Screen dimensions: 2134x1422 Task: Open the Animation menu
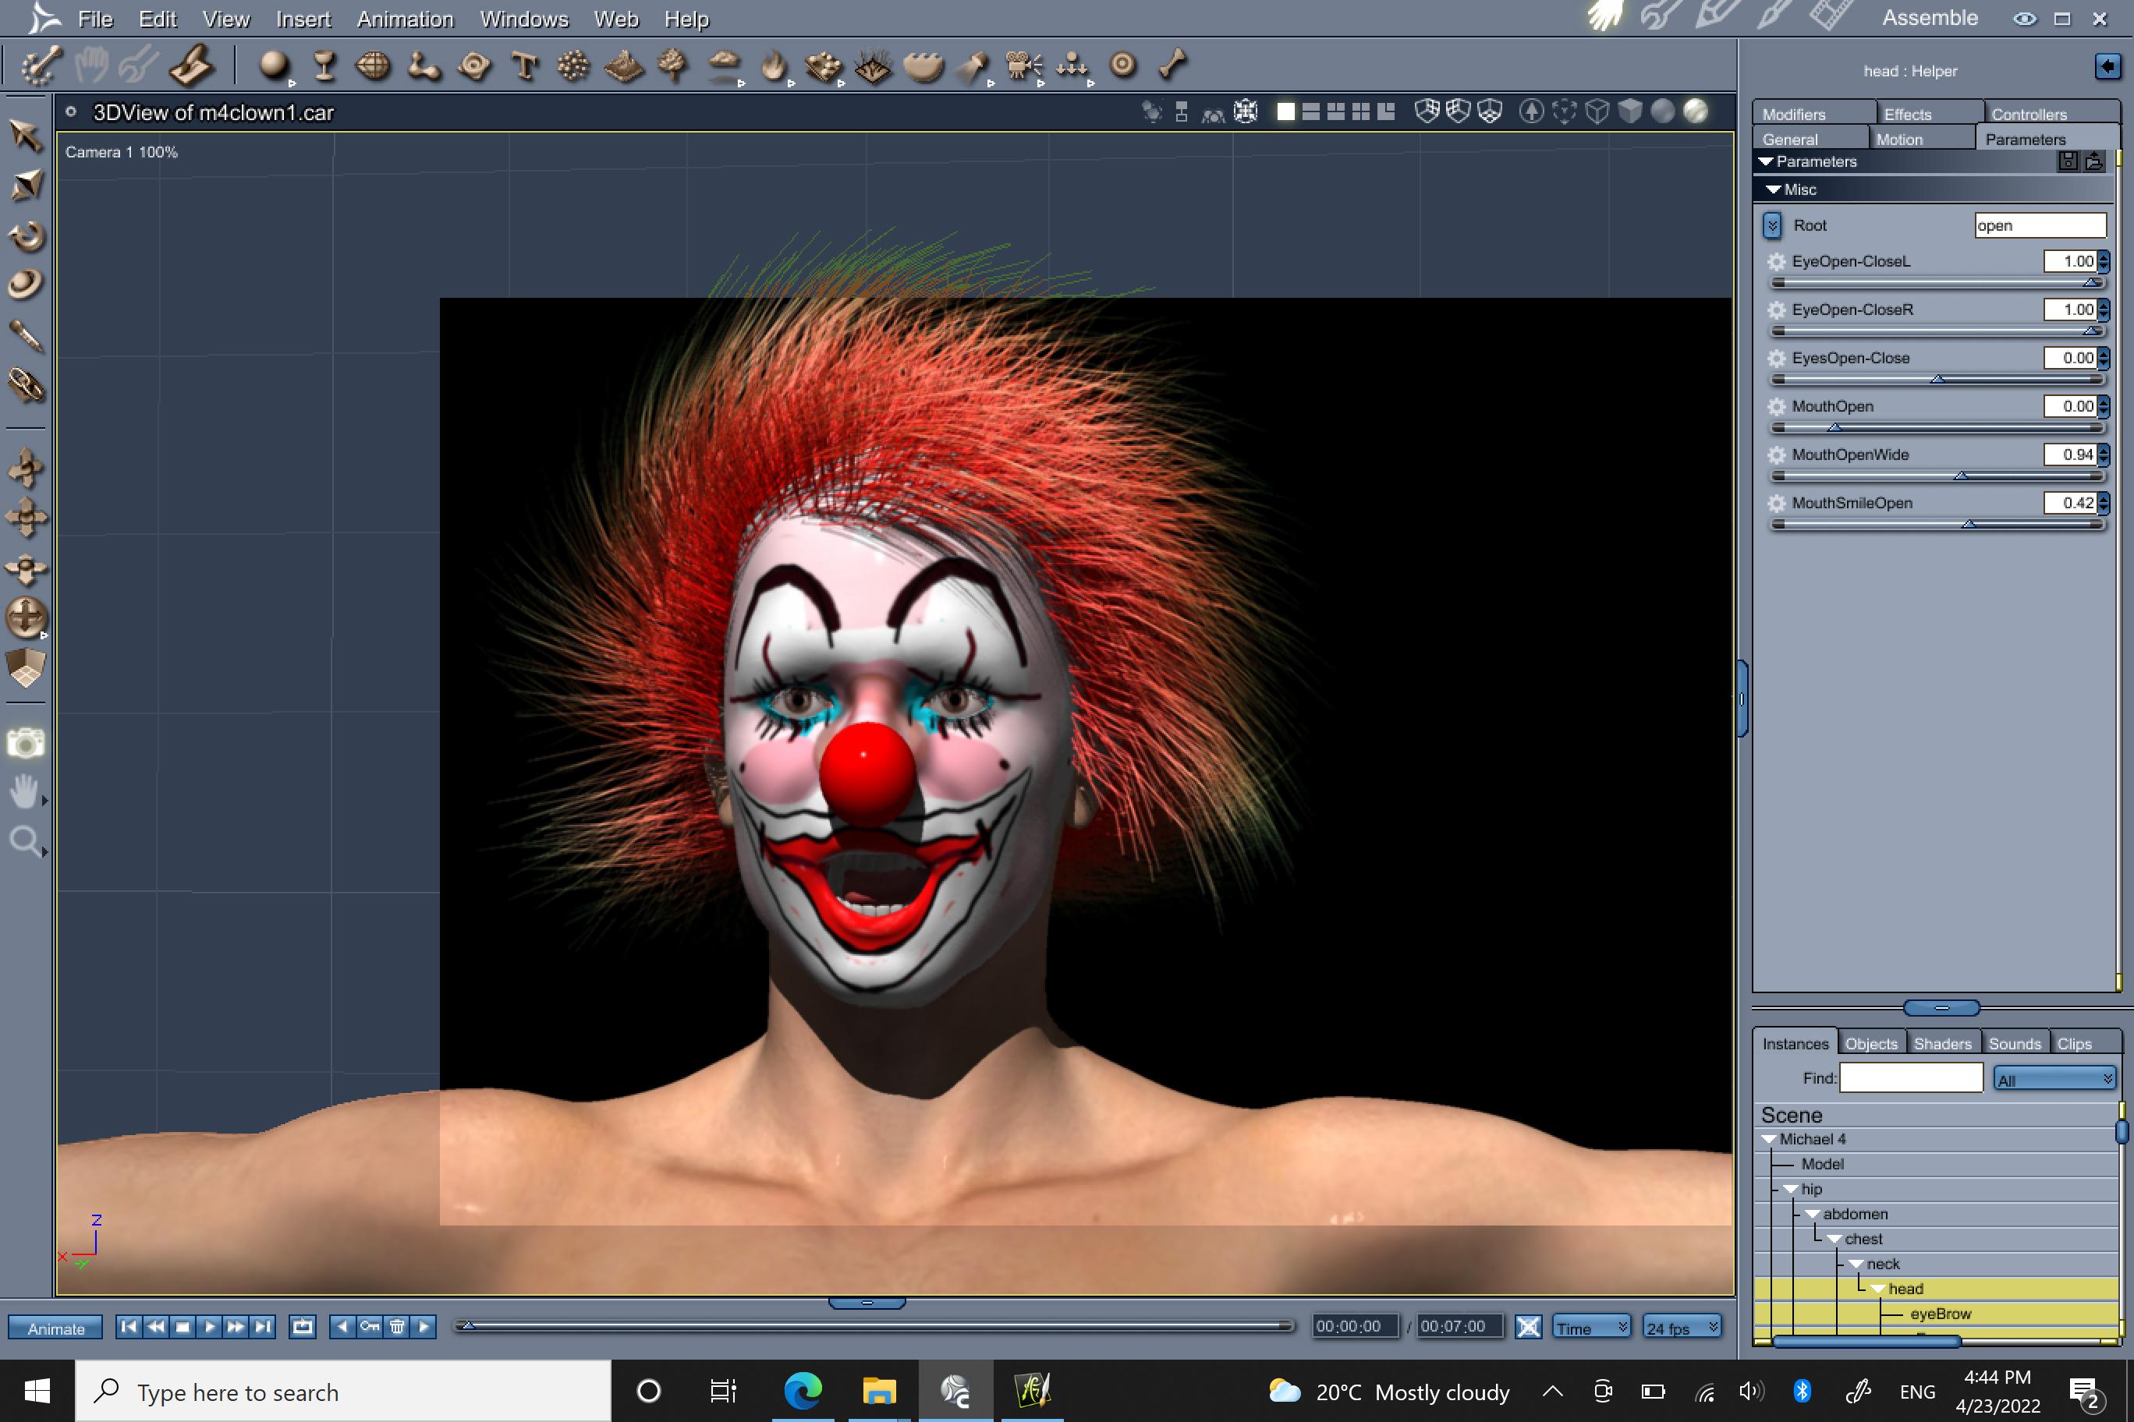click(405, 19)
